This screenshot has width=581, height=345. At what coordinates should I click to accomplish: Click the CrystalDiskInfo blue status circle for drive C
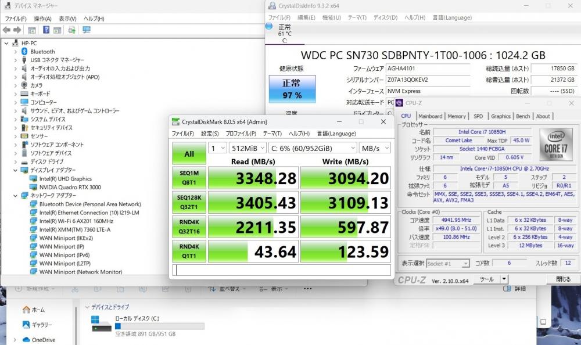(270, 26)
